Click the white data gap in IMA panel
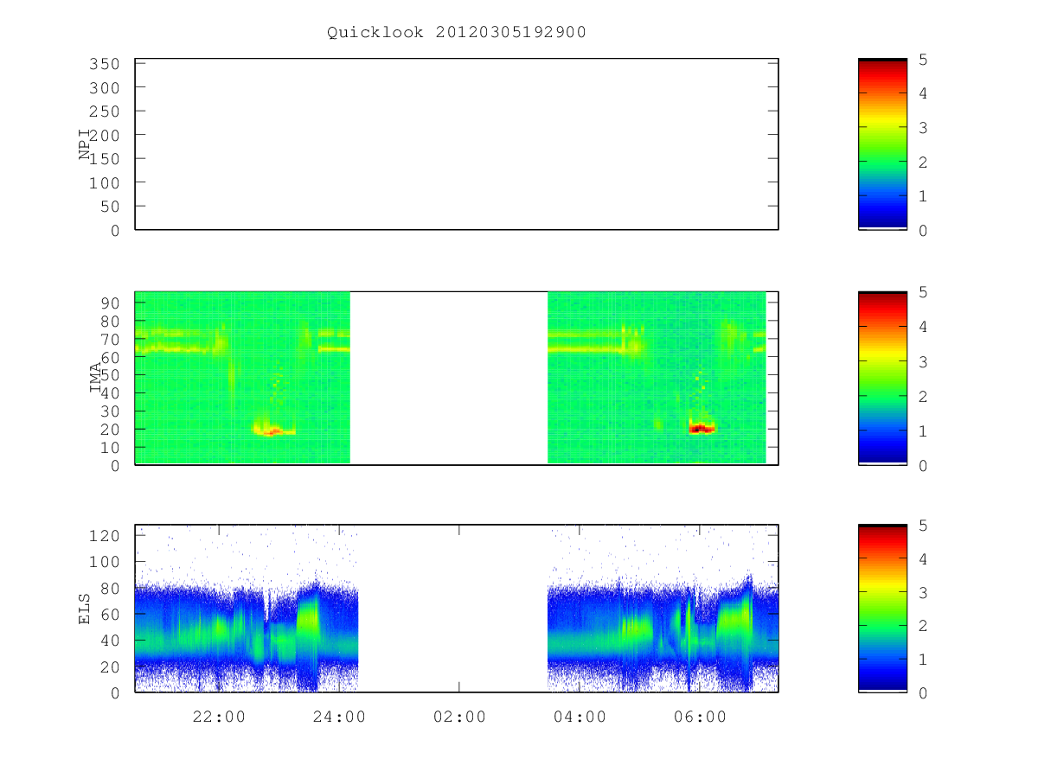1038x778 pixels. [449, 378]
